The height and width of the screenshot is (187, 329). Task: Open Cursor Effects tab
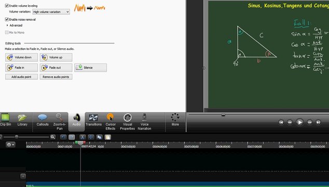pyautogui.click(x=111, y=122)
